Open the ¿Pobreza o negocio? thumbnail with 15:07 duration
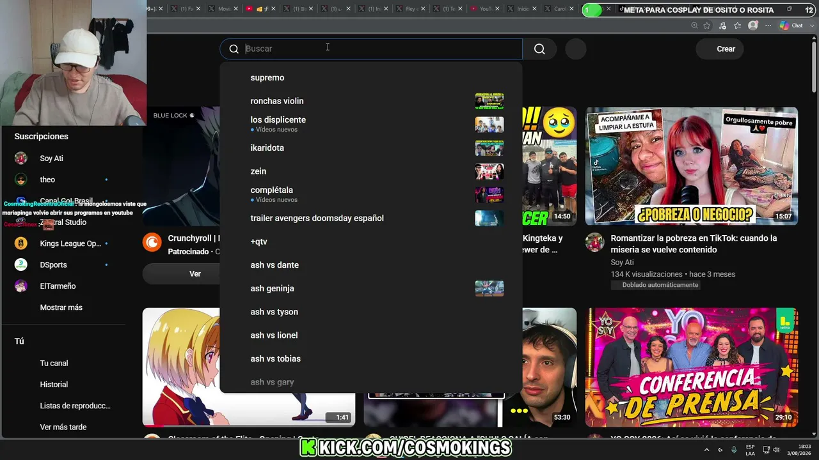 tap(692, 166)
